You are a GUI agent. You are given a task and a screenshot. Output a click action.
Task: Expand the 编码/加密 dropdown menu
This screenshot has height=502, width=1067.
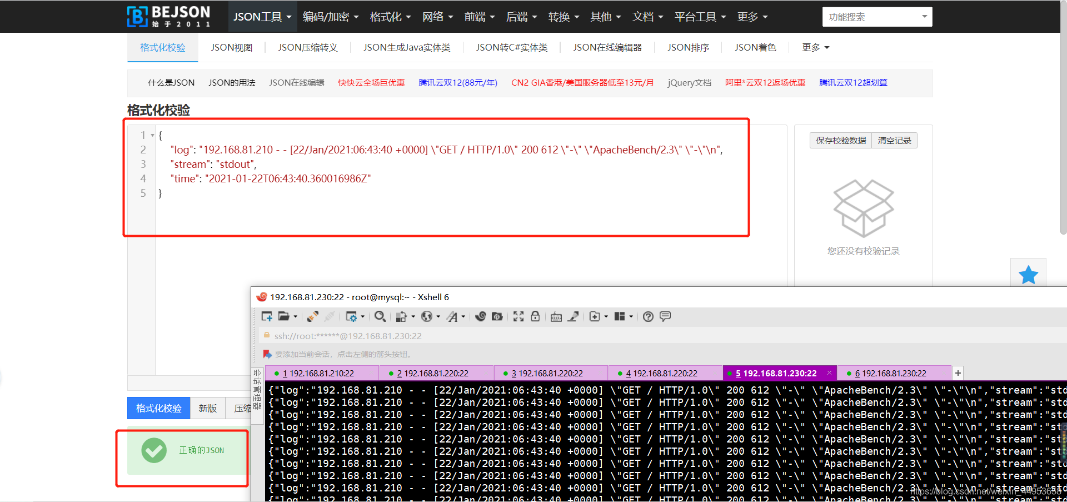331,17
